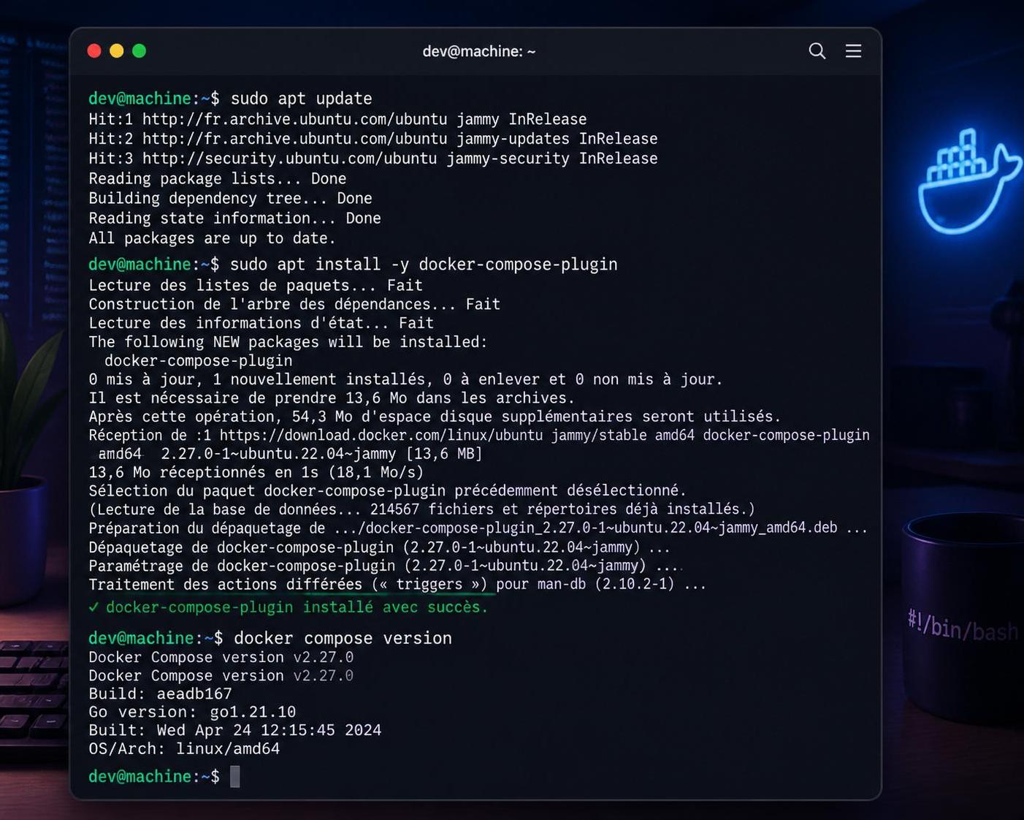
Task: Click 'Construction de l'arbre des dépendances' line
Action: [294, 304]
